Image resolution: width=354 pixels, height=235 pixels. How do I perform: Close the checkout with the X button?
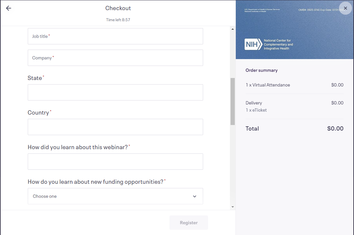pos(346,8)
